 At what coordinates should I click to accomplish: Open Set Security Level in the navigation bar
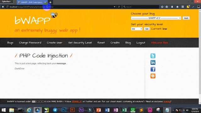click(x=80, y=43)
